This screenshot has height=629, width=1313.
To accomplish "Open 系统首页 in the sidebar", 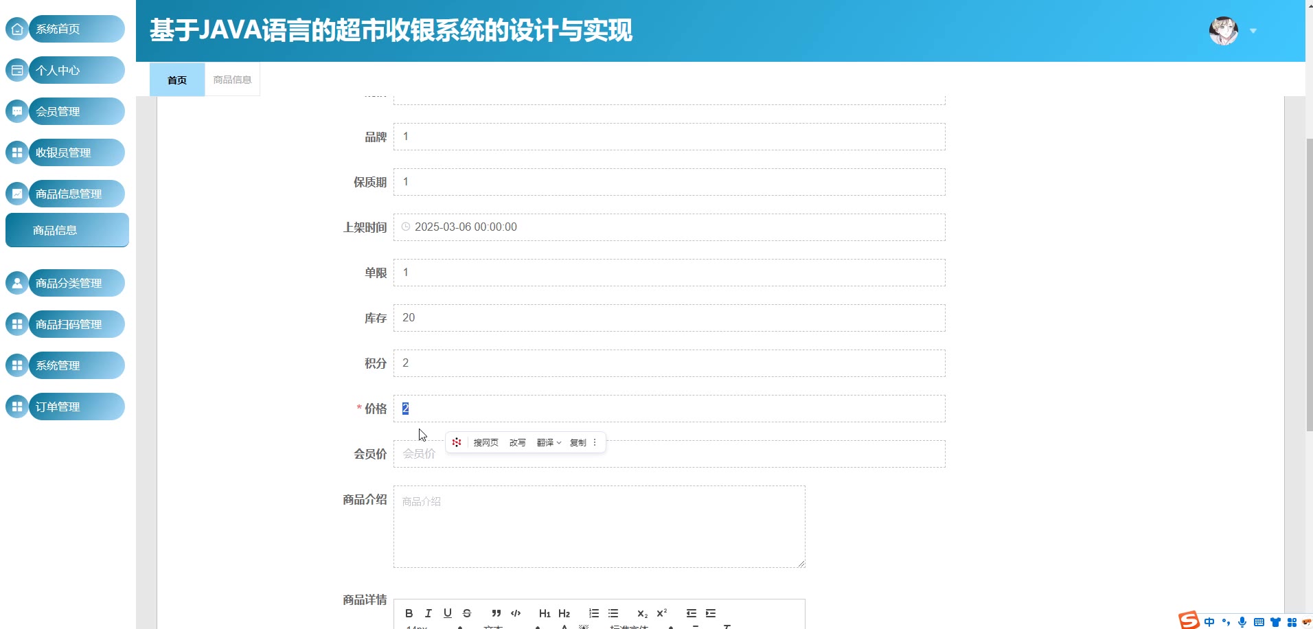I will (x=76, y=29).
